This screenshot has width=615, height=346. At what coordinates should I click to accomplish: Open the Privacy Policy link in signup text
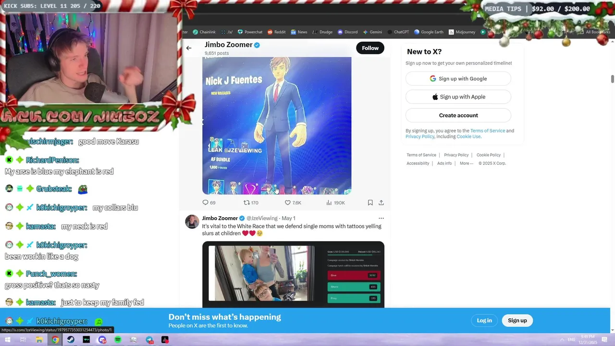click(x=420, y=136)
